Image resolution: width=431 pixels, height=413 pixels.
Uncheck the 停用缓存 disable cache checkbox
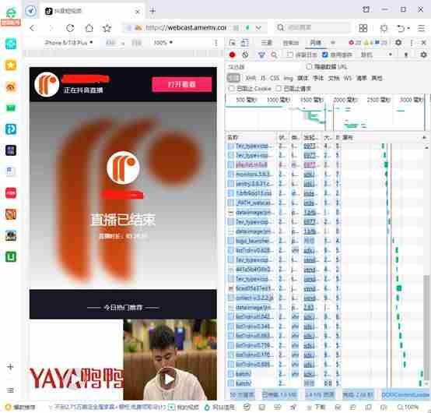coord(325,55)
